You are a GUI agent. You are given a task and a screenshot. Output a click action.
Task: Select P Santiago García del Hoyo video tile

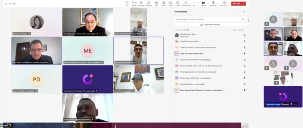(88, 22)
